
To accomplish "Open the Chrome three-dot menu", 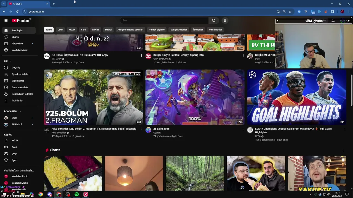I will pos(349,12).
